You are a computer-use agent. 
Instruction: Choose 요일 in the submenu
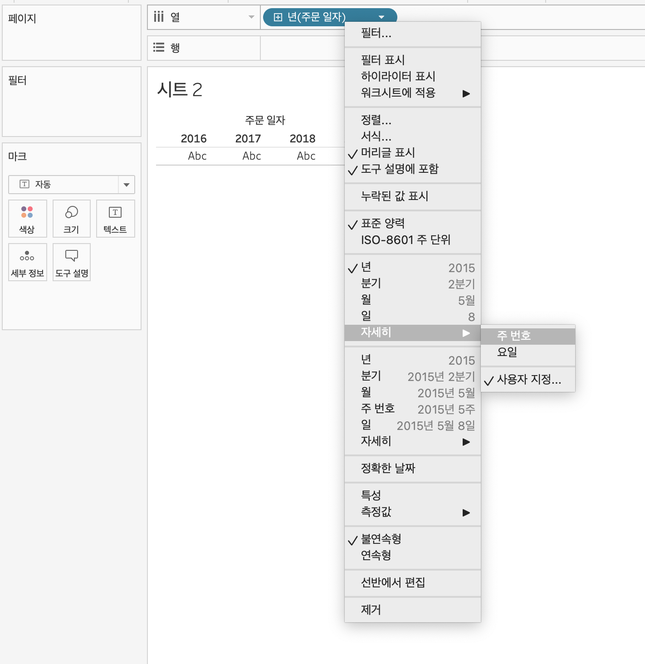(528, 352)
